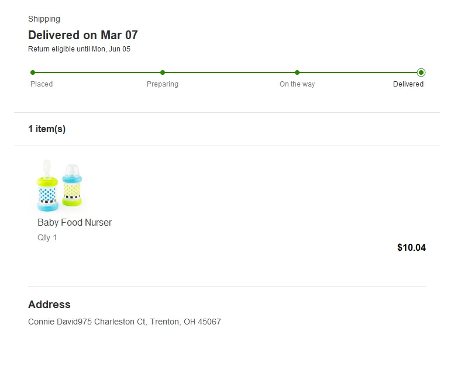Open the Baby Food Nurser product title
The image size is (468, 366).
pos(75,223)
